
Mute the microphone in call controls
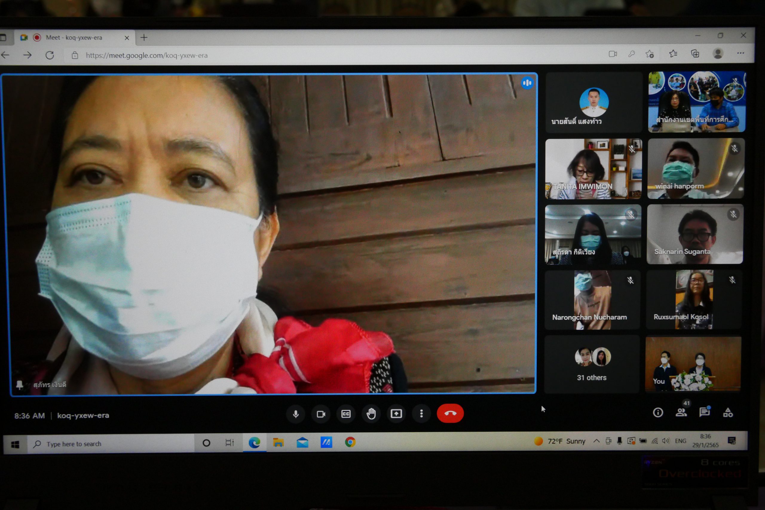pos(296,414)
